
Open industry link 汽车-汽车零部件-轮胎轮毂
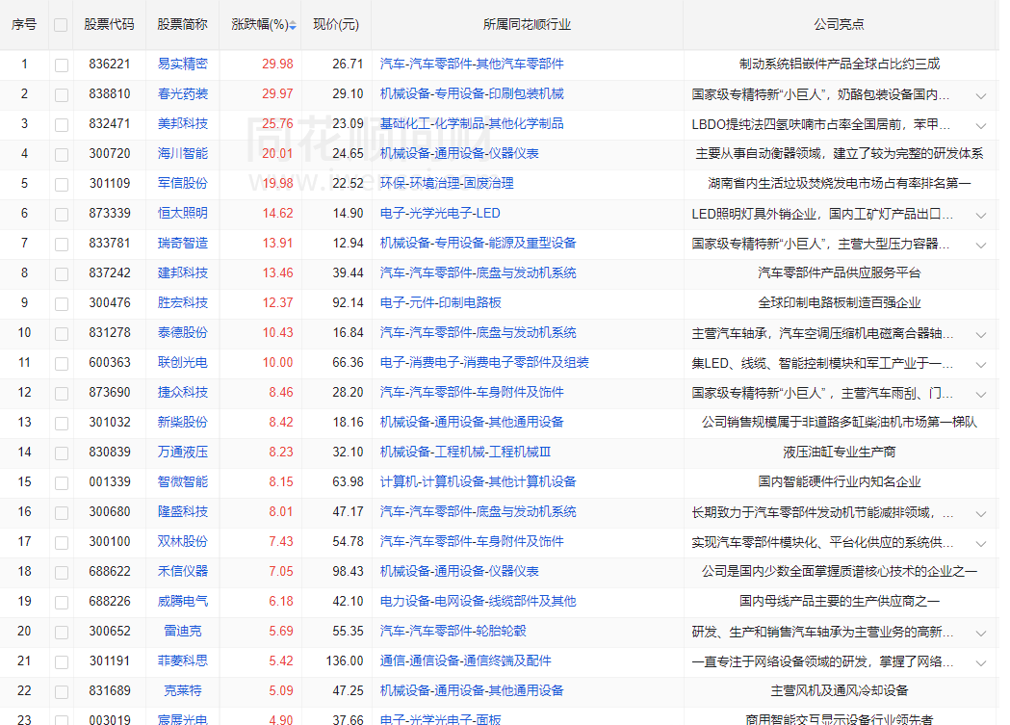pos(453,631)
